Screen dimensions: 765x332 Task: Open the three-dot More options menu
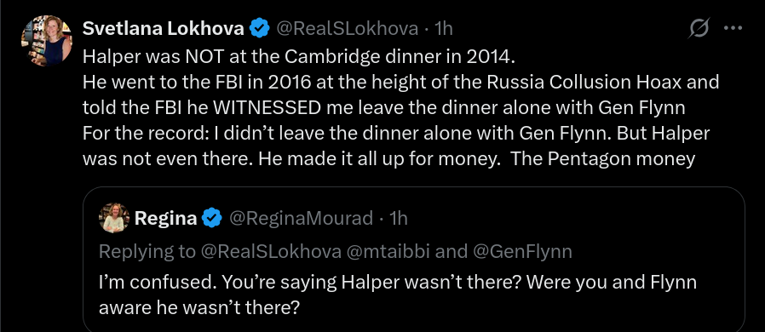(733, 29)
